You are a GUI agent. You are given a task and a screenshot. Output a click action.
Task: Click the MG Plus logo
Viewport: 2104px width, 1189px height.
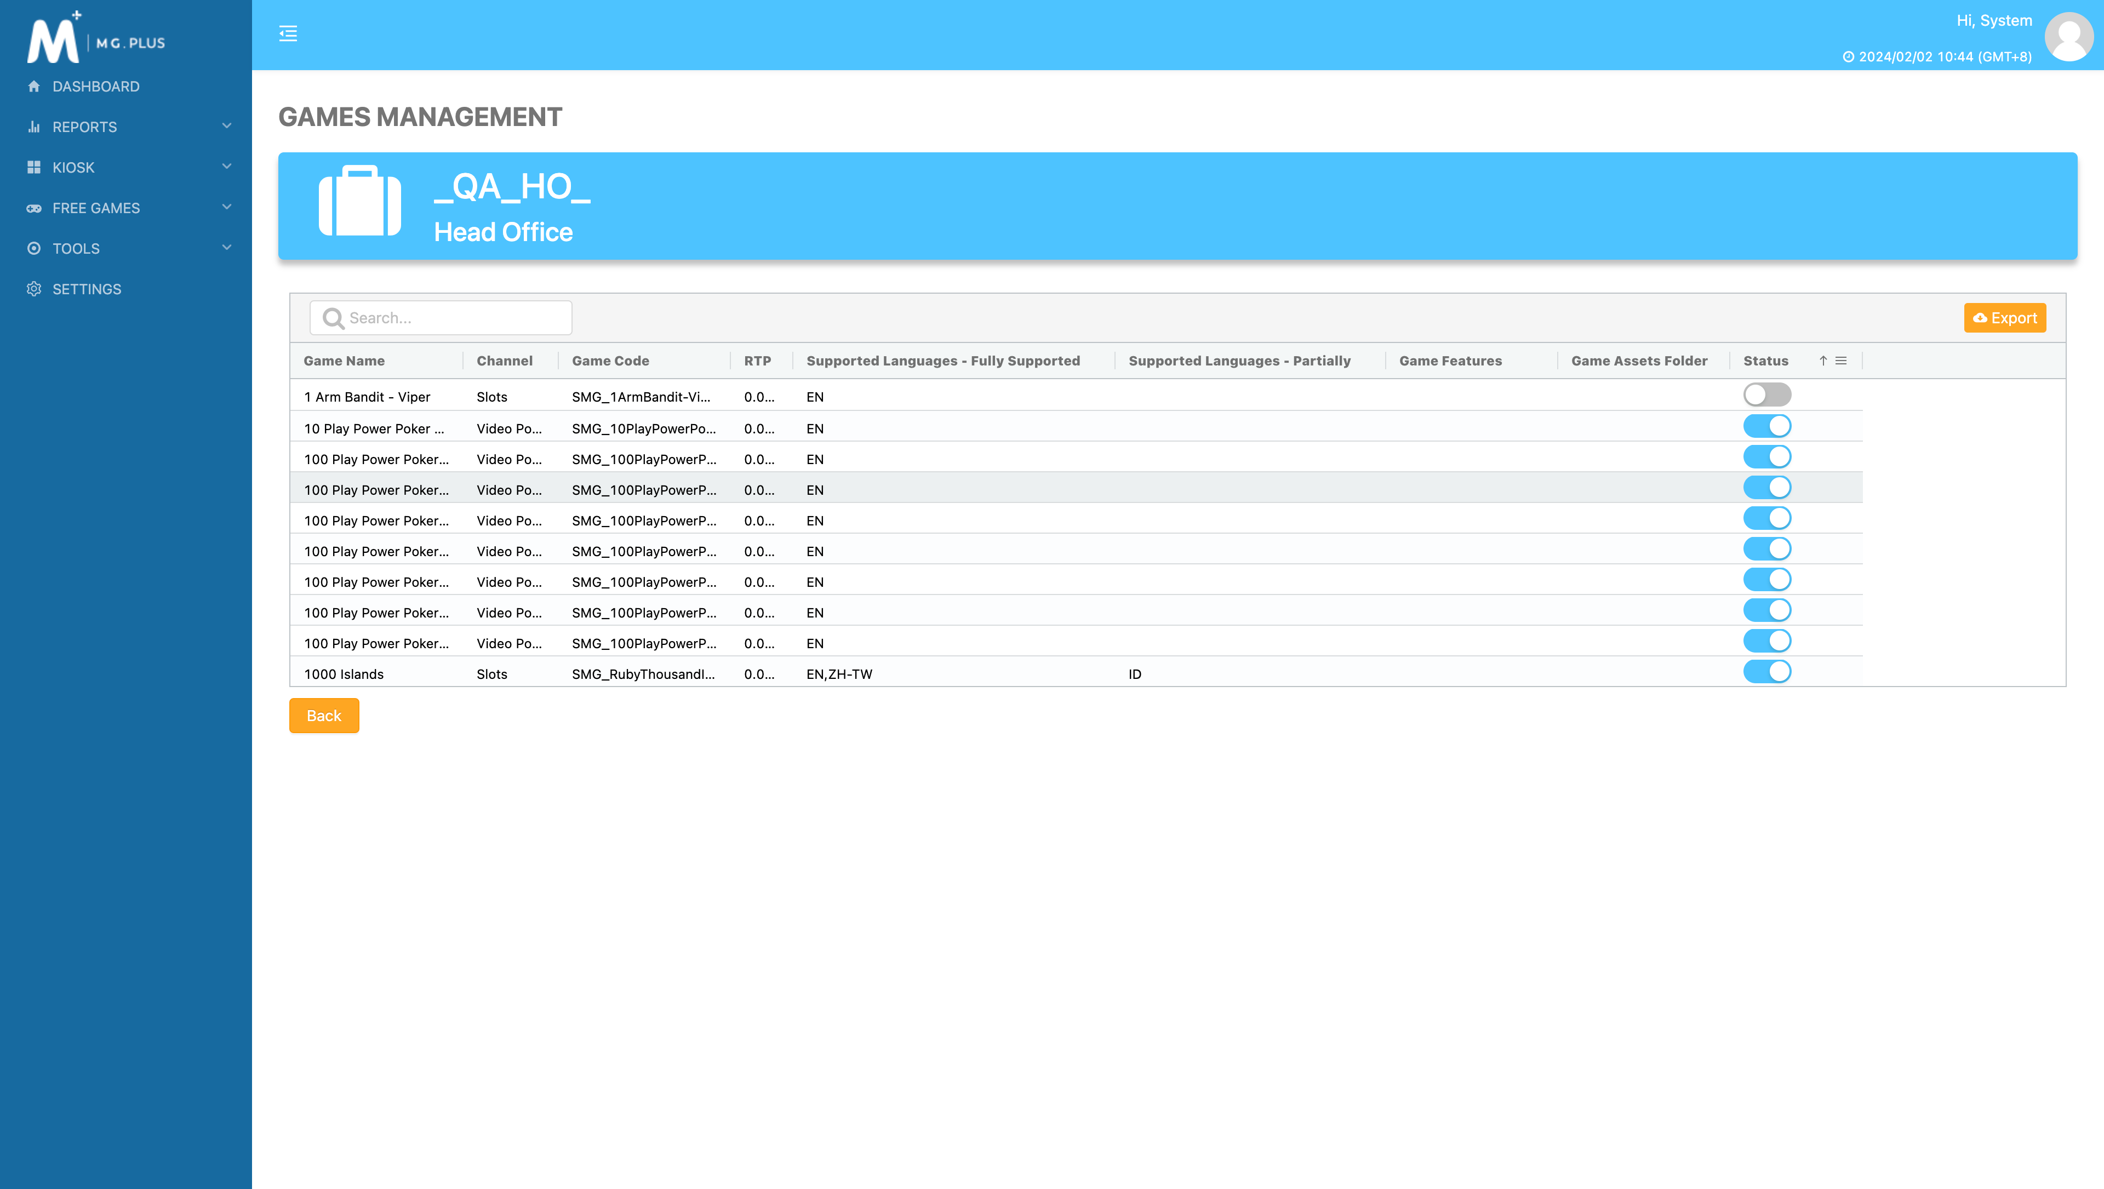(95, 38)
